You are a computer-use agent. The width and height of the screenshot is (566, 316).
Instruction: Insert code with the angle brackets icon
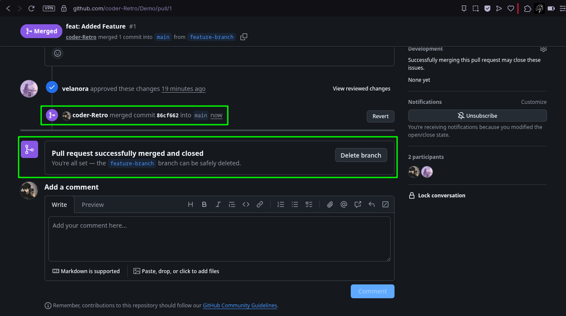(246, 205)
